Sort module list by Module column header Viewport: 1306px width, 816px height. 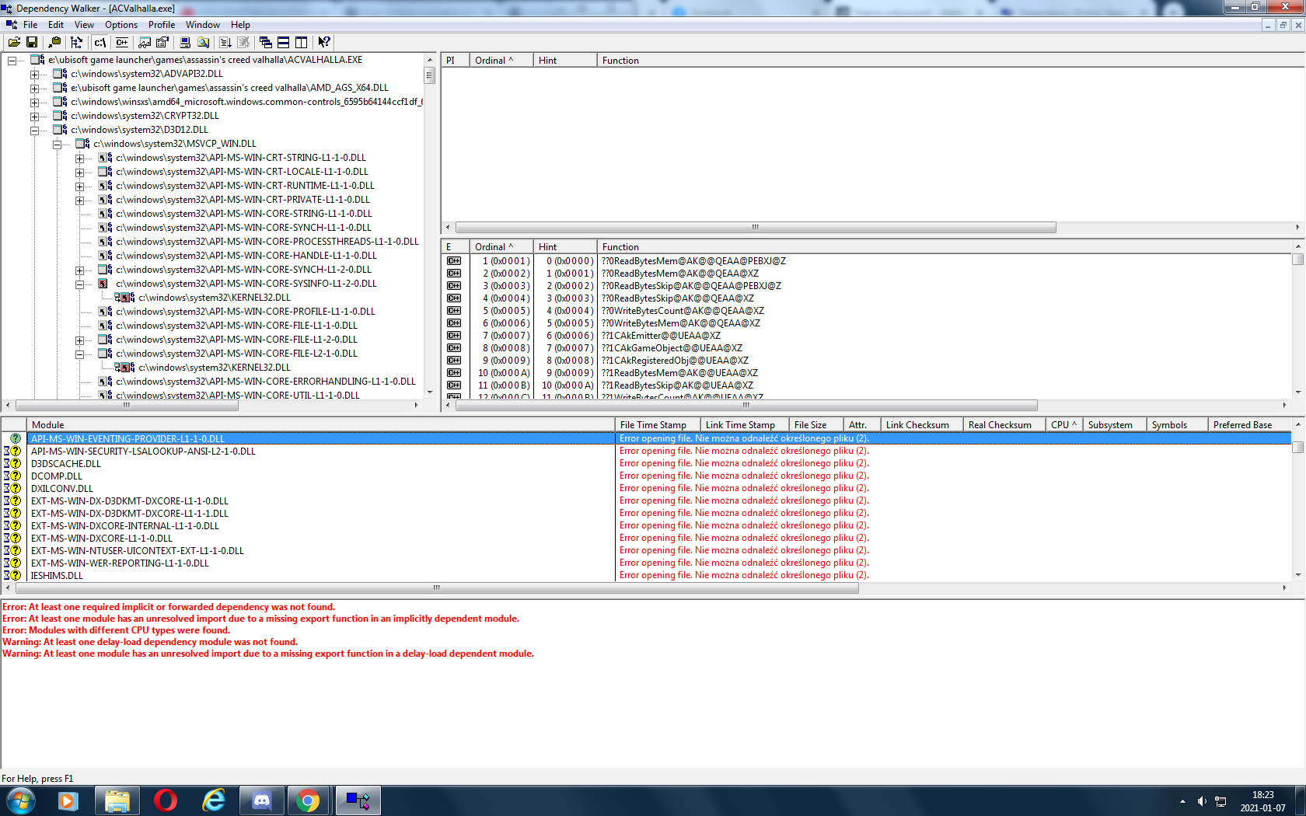pyautogui.click(x=321, y=425)
